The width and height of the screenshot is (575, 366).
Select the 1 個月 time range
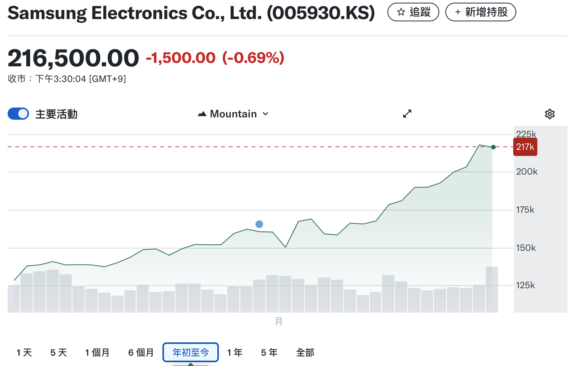[x=97, y=353]
